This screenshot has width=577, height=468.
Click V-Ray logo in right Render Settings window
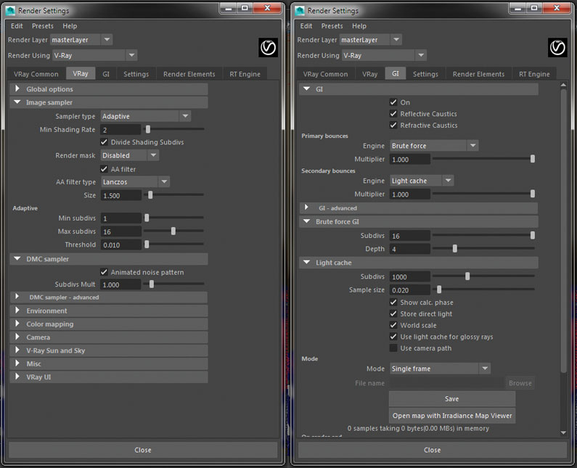tap(557, 47)
